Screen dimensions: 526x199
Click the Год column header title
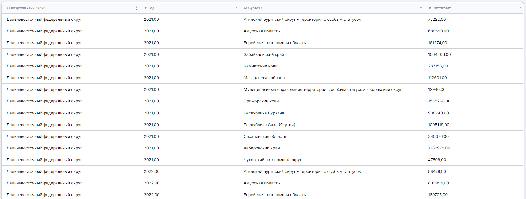pyautogui.click(x=151, y=8)
